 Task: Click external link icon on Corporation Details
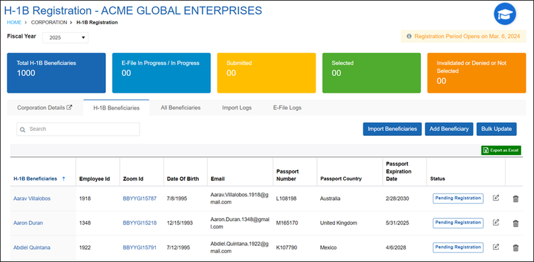[69, 107]
